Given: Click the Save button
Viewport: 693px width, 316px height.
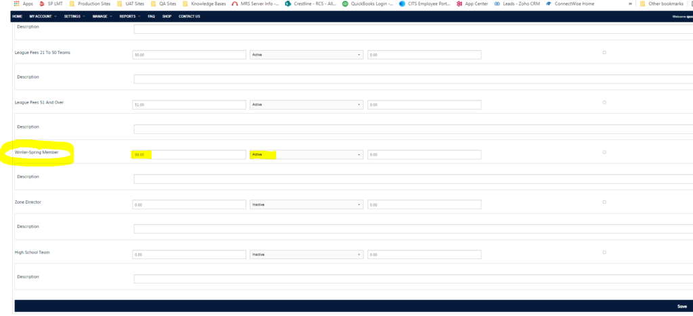Looking at the screenshot, I should point(682,306).
